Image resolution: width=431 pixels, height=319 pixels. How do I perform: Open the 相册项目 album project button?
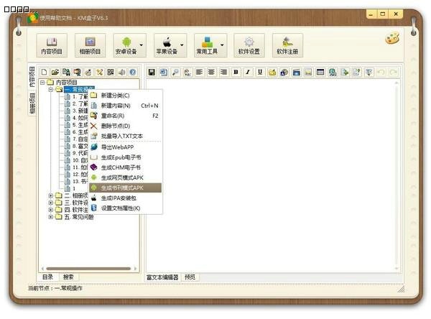click(90, 45)
